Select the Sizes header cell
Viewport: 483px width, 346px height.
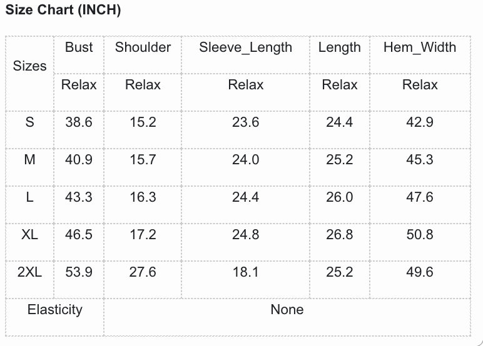pos(29,66)
